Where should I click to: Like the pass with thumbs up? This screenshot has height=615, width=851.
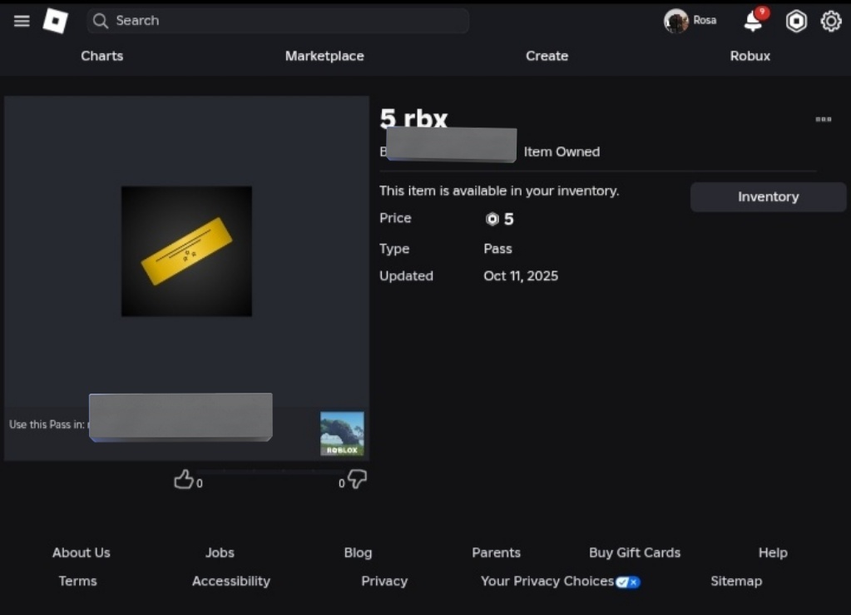(x=184, y=479)
